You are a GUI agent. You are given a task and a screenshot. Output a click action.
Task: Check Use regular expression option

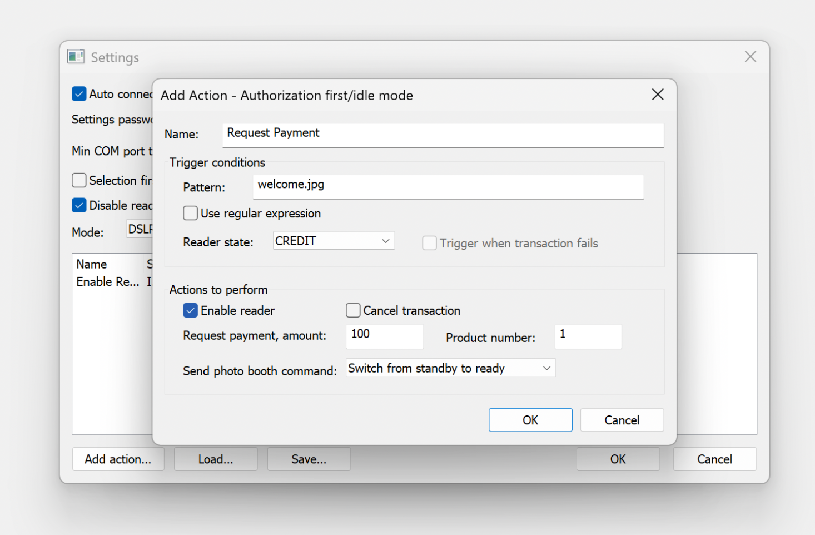tap(191, 214)
